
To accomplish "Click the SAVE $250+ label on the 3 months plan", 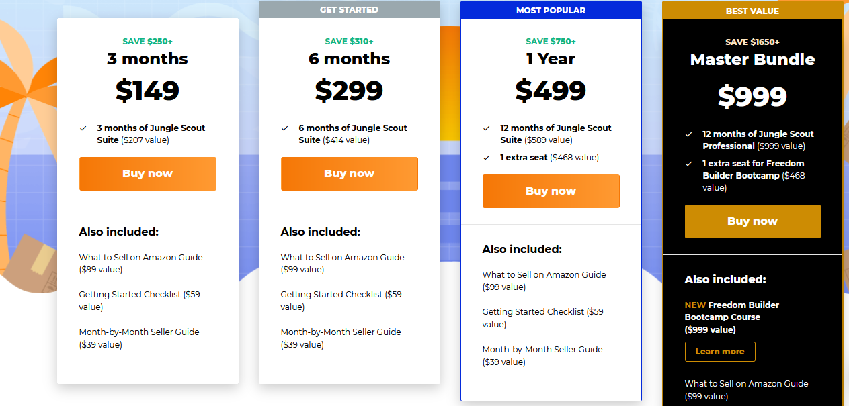I will [x=147, y=42].
